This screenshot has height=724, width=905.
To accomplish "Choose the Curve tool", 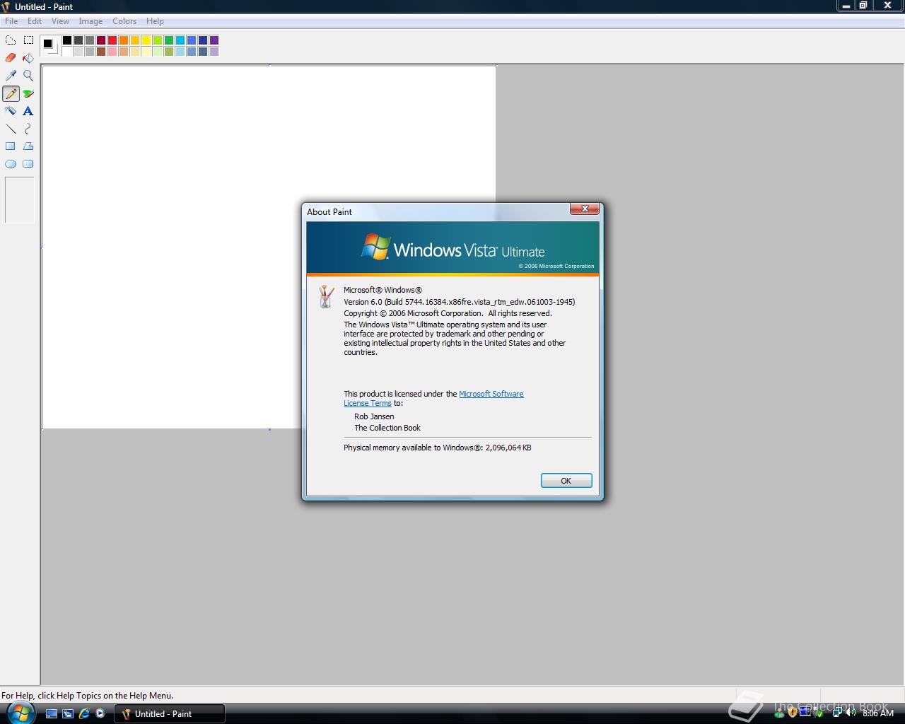I will pos(28,129).
